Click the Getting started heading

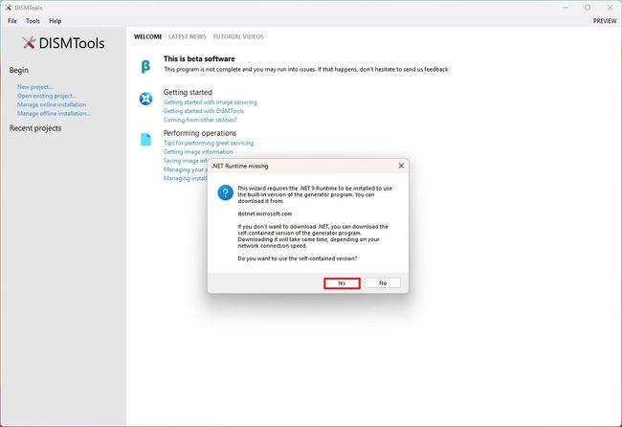pyautogui.click(x=188, y=92)
